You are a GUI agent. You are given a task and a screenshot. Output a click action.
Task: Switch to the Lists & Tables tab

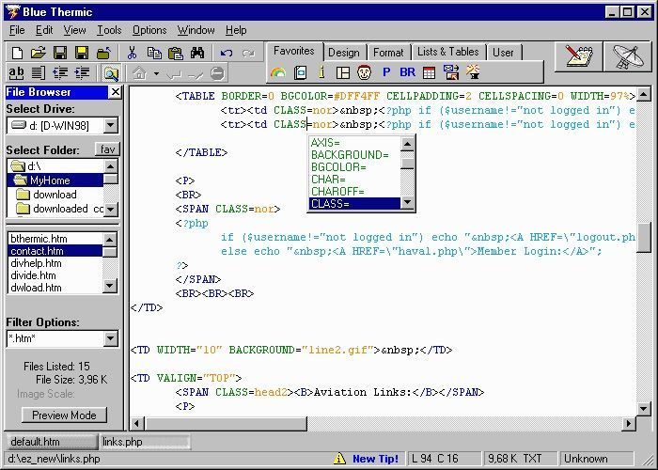click(448, 52)
